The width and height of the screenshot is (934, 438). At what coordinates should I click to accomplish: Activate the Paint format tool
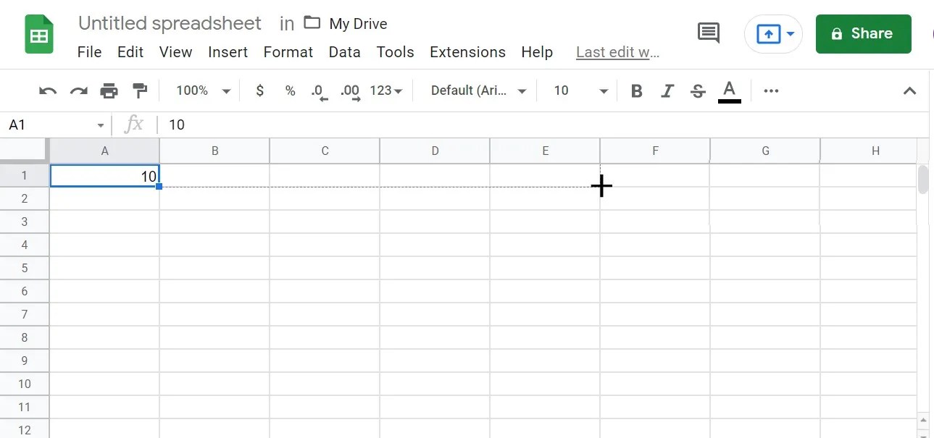point(140,90)
